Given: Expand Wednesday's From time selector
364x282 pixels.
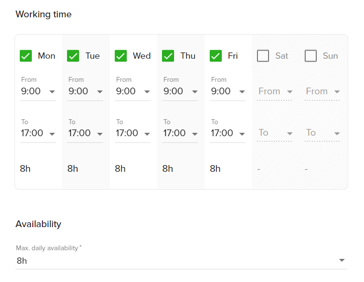Looking at the screenshot, I should point(133,91).
